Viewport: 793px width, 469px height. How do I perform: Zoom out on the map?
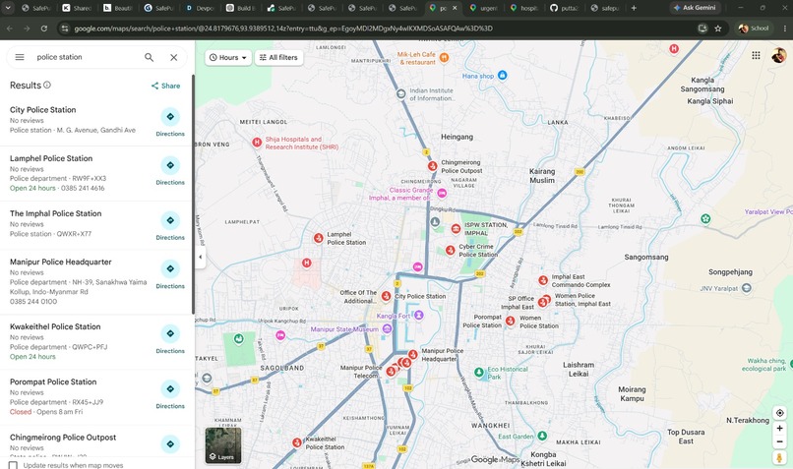click(x=779, y=441)
